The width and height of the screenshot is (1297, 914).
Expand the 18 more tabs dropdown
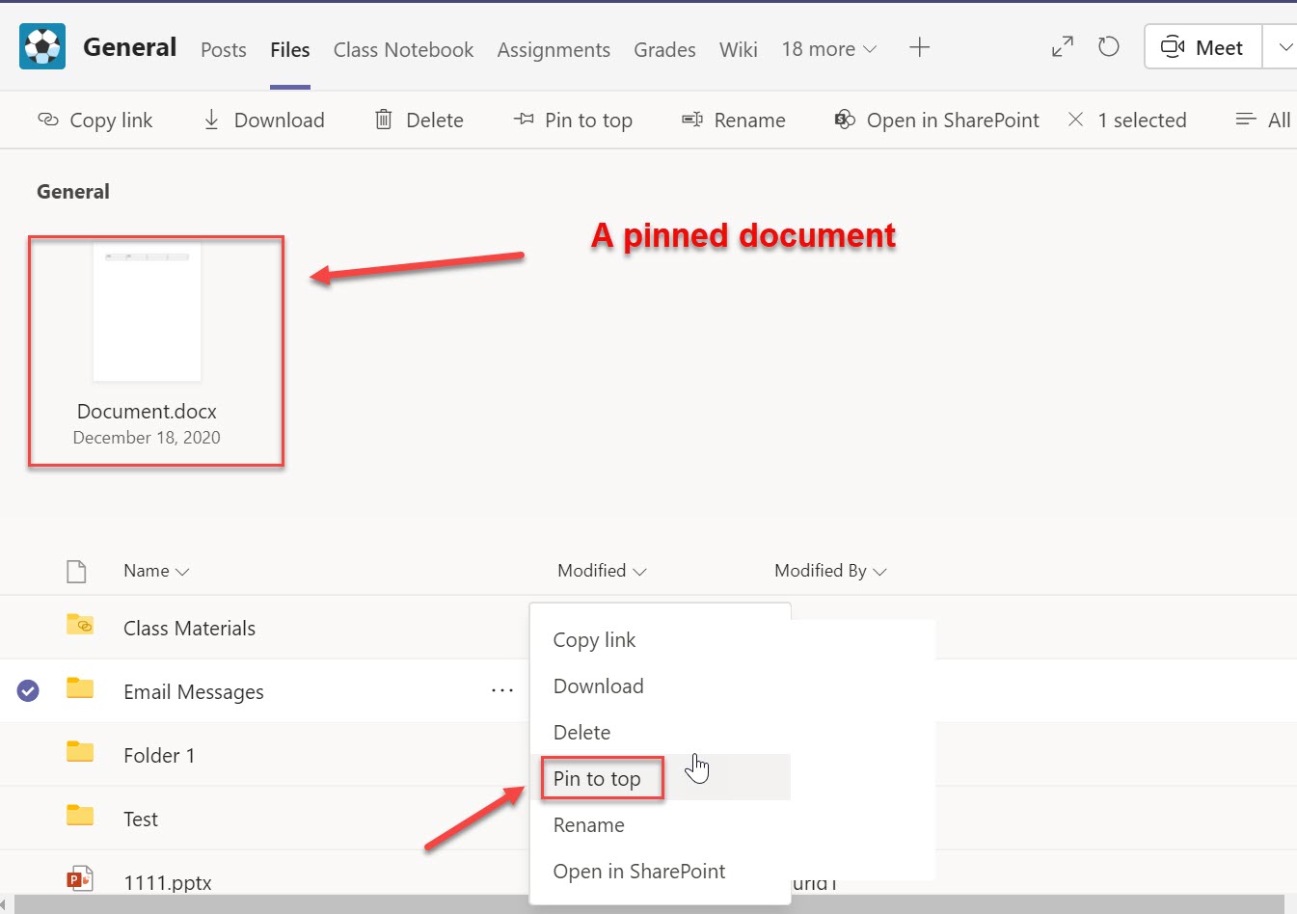829,49
